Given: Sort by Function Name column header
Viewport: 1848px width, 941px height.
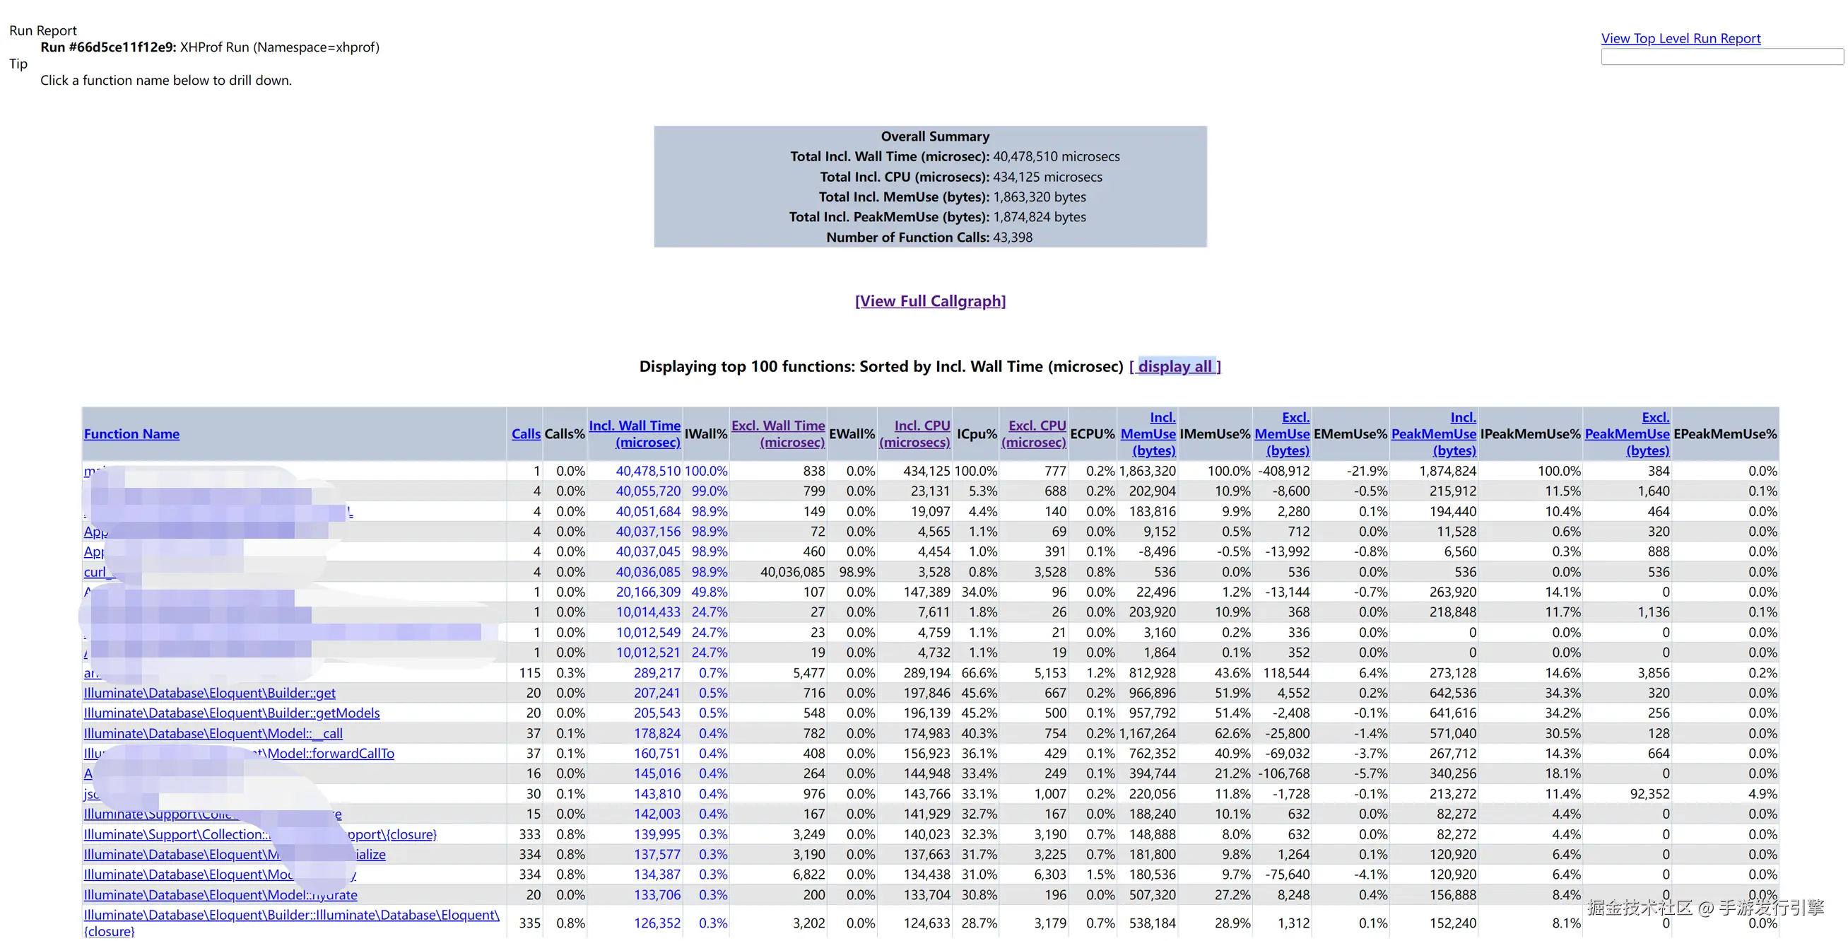Looking at the screenshot, I should [x=131, y=433].
